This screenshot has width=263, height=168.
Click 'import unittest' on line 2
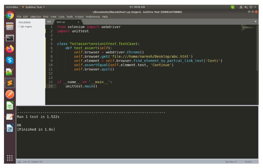tap(73, 31)
